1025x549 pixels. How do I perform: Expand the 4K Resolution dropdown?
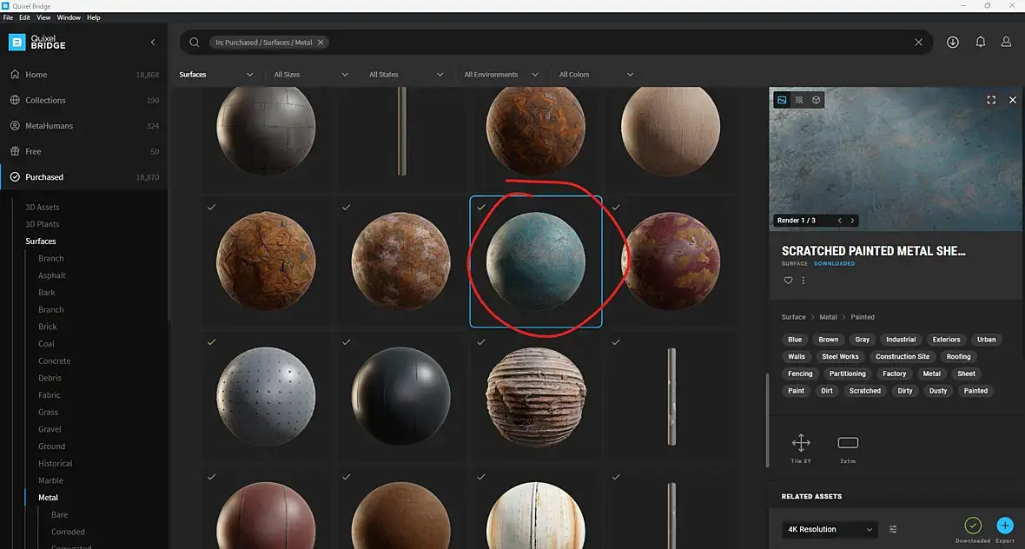830,529
